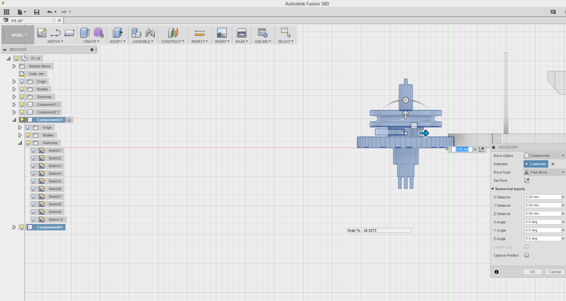Click the horizontal move arrow manipulator

(x=424, y=133)
